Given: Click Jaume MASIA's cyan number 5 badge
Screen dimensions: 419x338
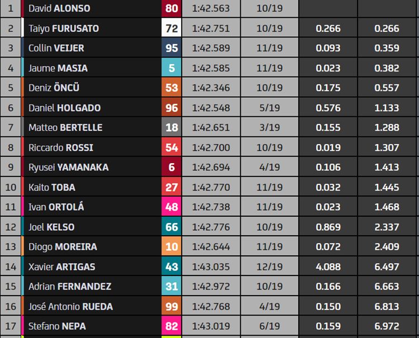Looking at the screenshot, I should [x=172, y=68].
